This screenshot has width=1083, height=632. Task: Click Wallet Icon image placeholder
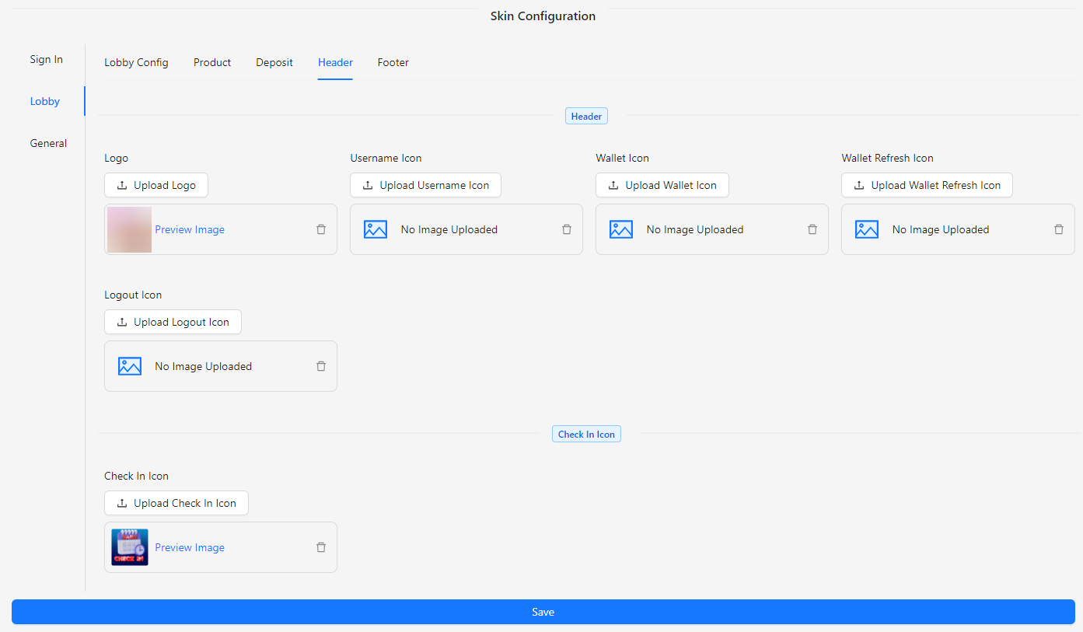[x=621, y=229]
